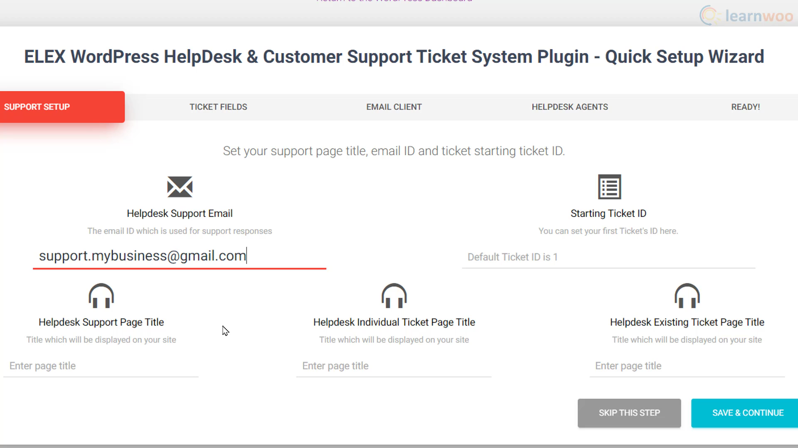
Task: Focus the support email input field
Action: tap(180, 256)
